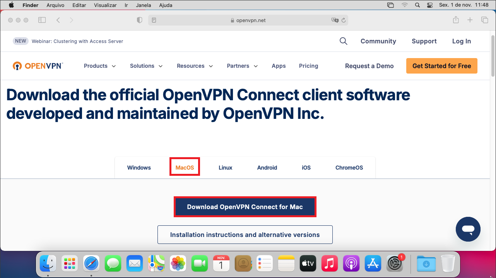496x278 pixels.
Task: Open Downloads folder in the Dock
Action: click(426, 264)
